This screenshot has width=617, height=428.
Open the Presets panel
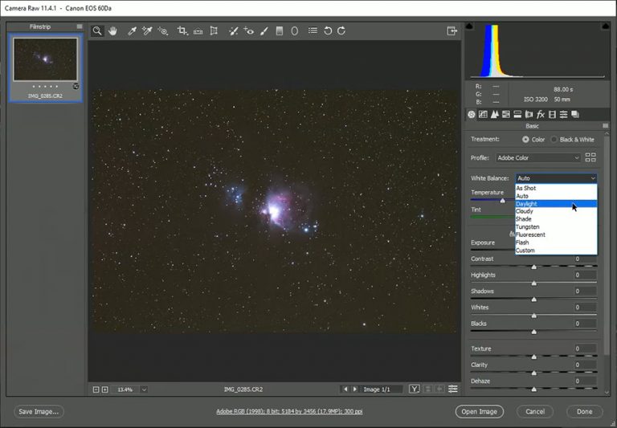563,115
